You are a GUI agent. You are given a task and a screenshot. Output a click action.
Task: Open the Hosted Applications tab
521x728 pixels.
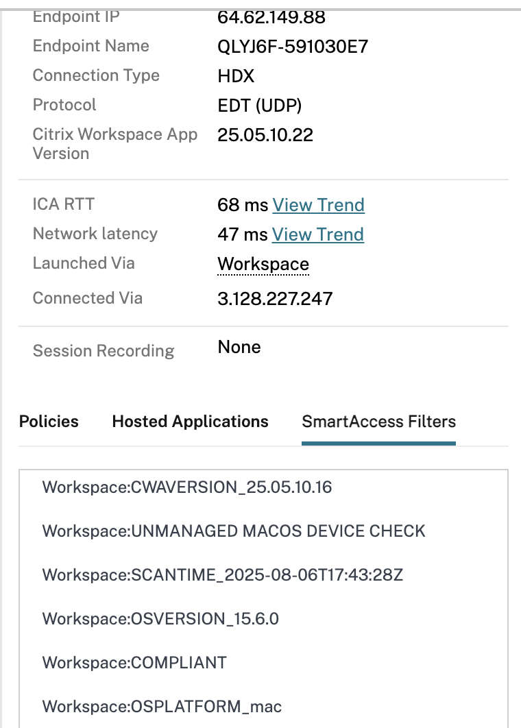[190, 422]
